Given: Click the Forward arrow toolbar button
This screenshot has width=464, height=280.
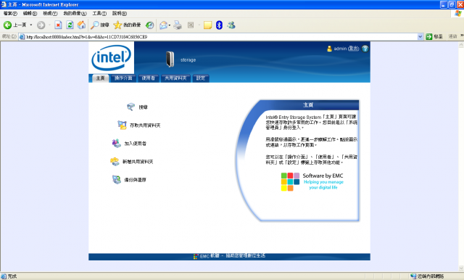Looking at the screenshot, I should [41, 25].
